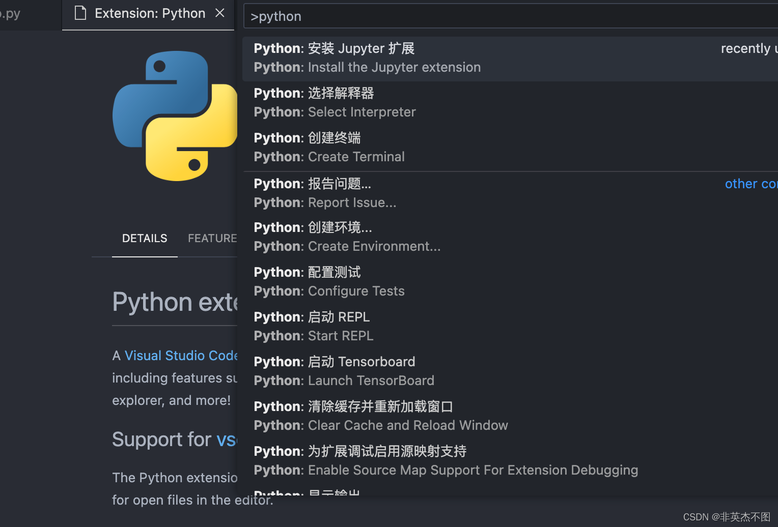Select Python: Create Environment... command
The width and height of the screenshot is (778, 527).
510,237
